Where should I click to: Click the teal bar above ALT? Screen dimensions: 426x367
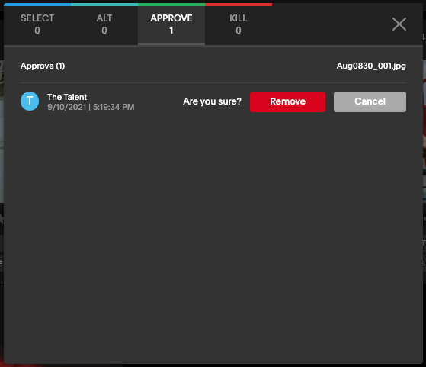pos(104,5)
